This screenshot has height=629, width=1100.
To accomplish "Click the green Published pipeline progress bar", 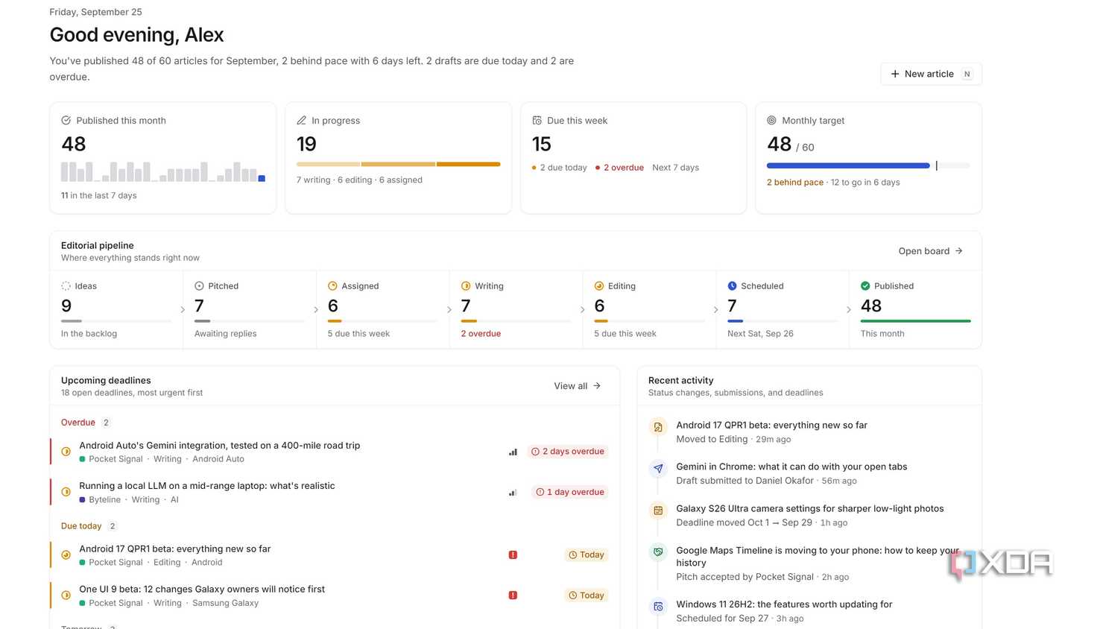I will click(915, 321).
